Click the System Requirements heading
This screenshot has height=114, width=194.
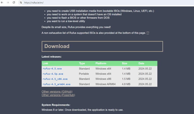56,105
